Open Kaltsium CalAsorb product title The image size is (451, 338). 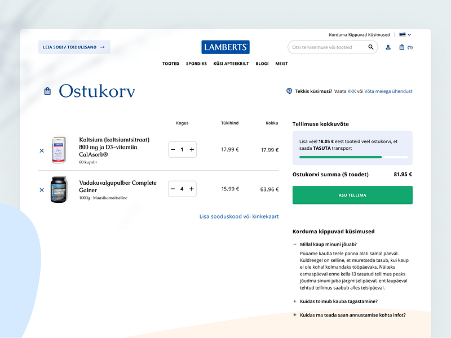(x=114, y=147)
